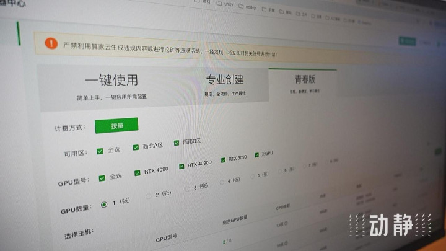Select 1 (张) GPU count radio
This screenshot has width=446, height=251.
tap(104, 205)
